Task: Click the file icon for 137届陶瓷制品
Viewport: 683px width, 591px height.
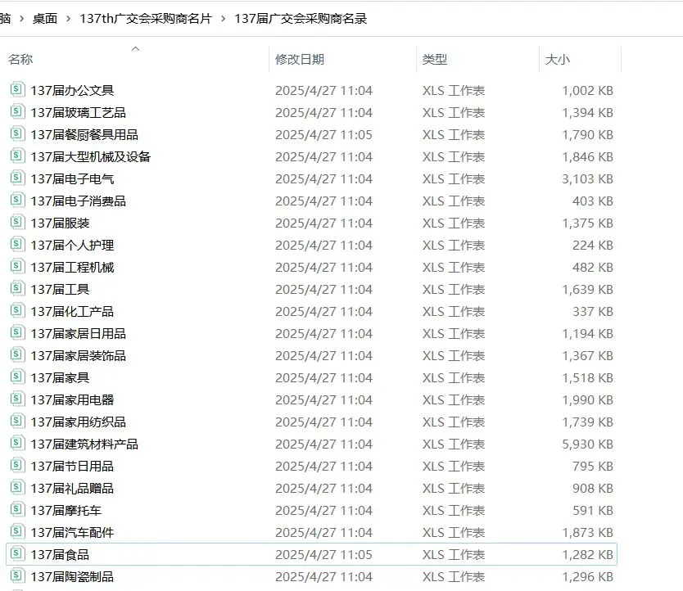Action: (17, 576)
